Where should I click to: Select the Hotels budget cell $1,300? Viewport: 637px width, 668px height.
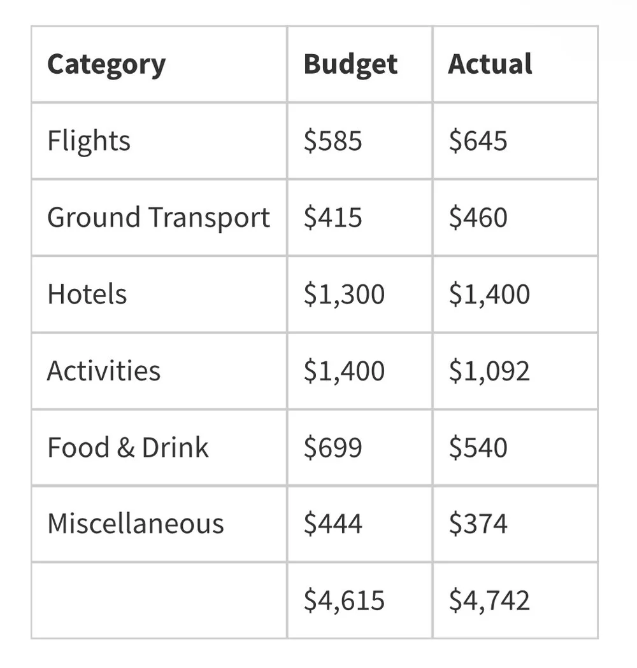pyautogui.click(x=360, y=295)
